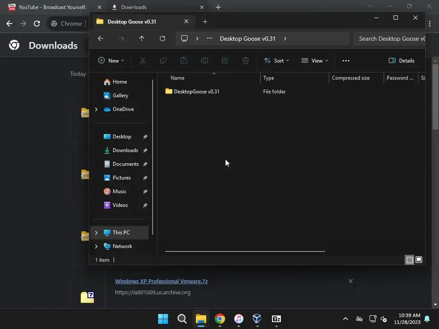Open taskbar Search
Image resolution: width=439 pixels, height=329 pixels.
(x=182, y=319)
